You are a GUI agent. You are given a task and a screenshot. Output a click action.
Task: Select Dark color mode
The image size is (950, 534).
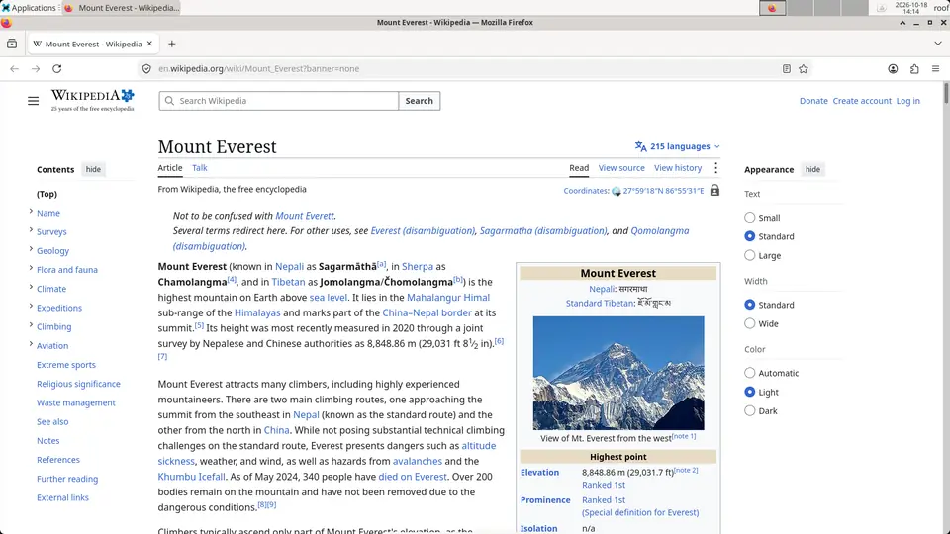point(749,411)
